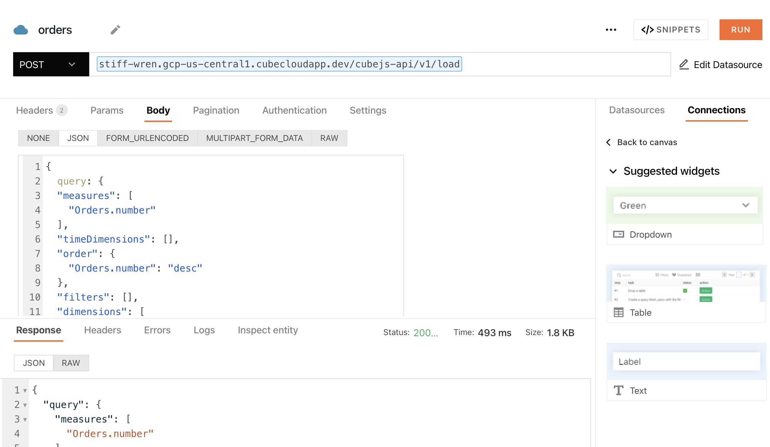Switch response view to RAW

(71, 363)
